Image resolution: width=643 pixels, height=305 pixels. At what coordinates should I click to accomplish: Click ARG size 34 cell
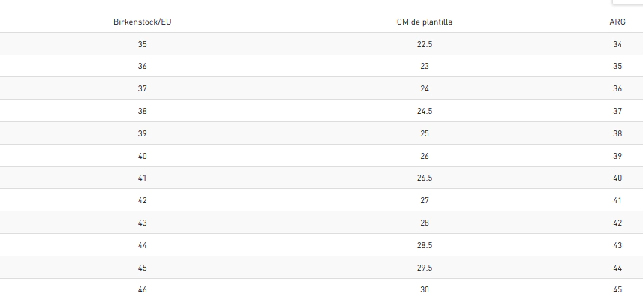click(617, 44)
